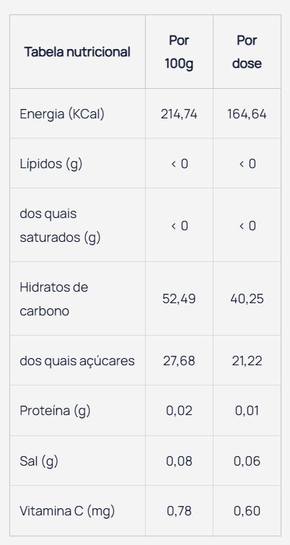
Task: Click the 52,49 carbohydrate value
Action: [x=179, y=299]
